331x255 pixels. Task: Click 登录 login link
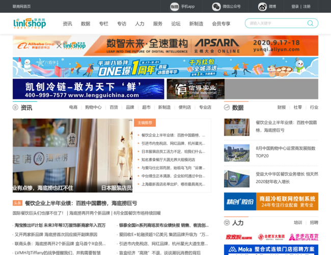[x=295, y=7]
